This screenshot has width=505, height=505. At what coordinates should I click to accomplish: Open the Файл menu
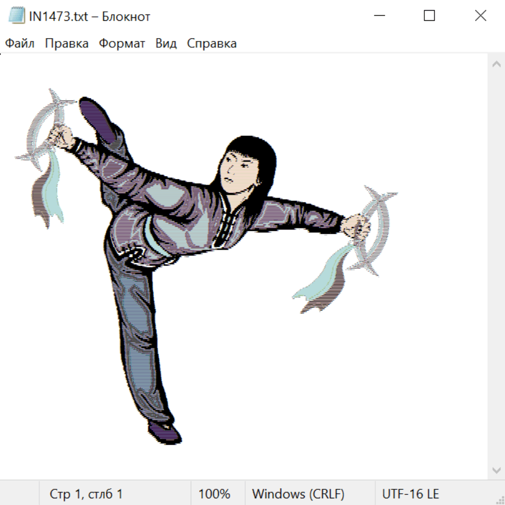pos(20,44)
